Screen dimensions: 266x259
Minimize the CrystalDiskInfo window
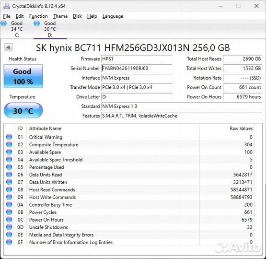click(x=220, y=6)
